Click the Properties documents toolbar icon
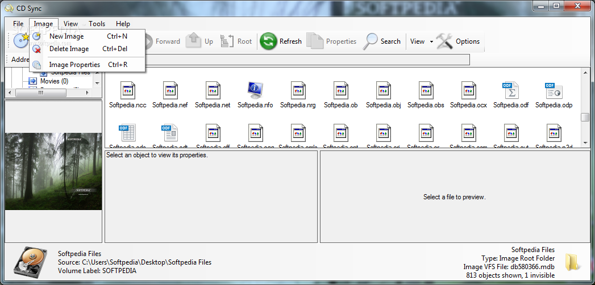The width and height of the screenshot is (595, 285). [x=315, y=41]
